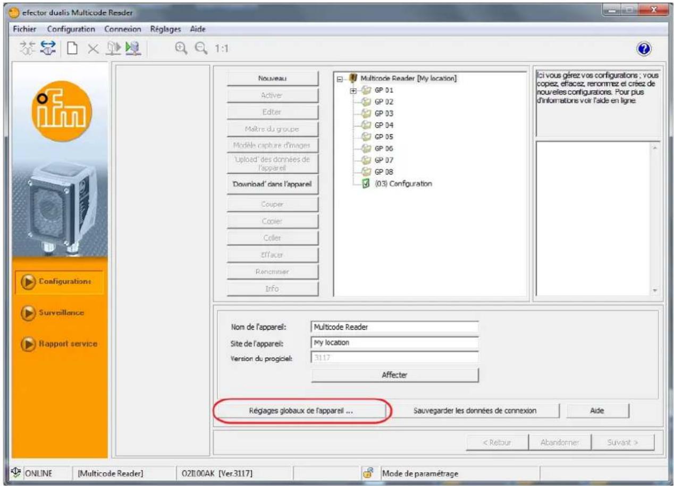The width and height of the screenshot is (674, 486).
Task: Click the Renommer button
Action: click(272, 272)
